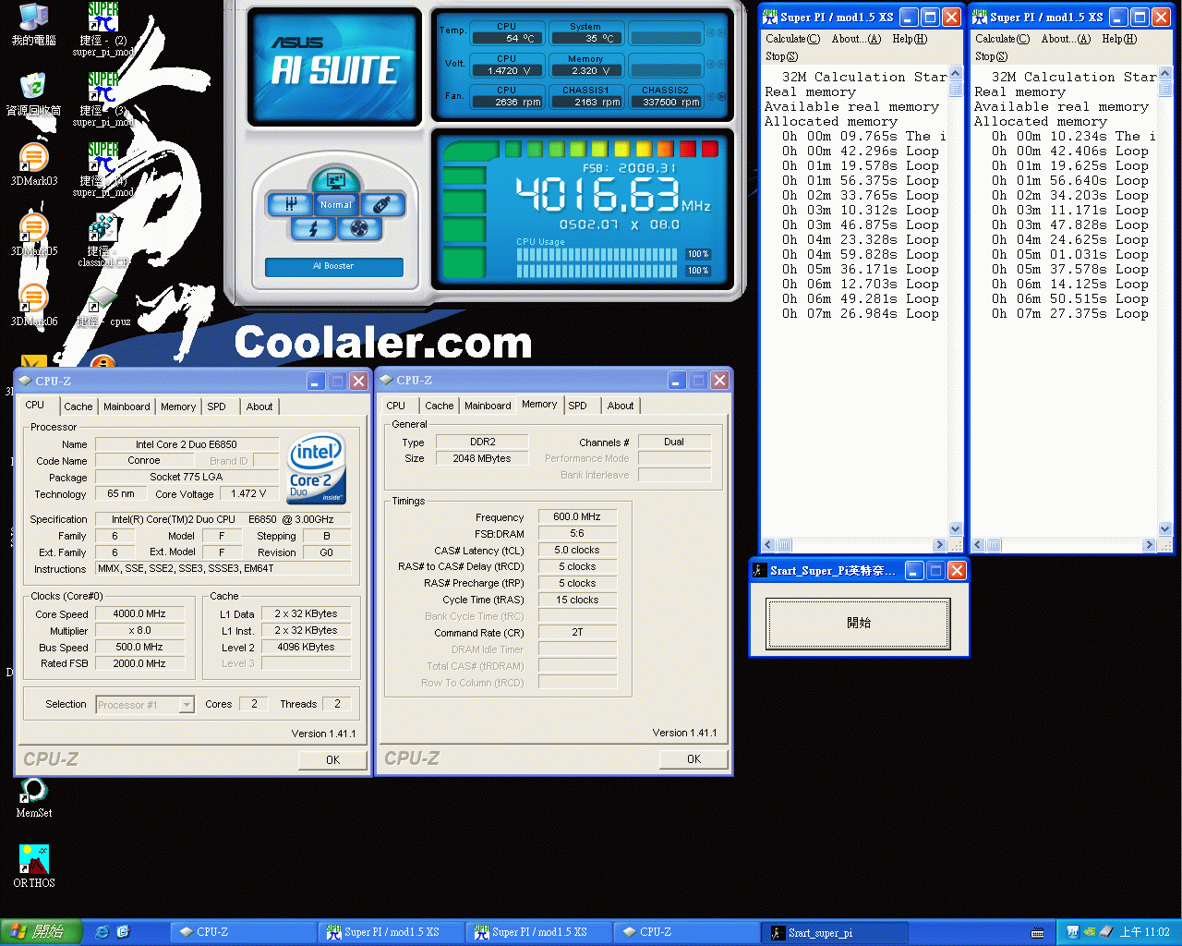Click the last red block on AI Suite speed meter

709,149
